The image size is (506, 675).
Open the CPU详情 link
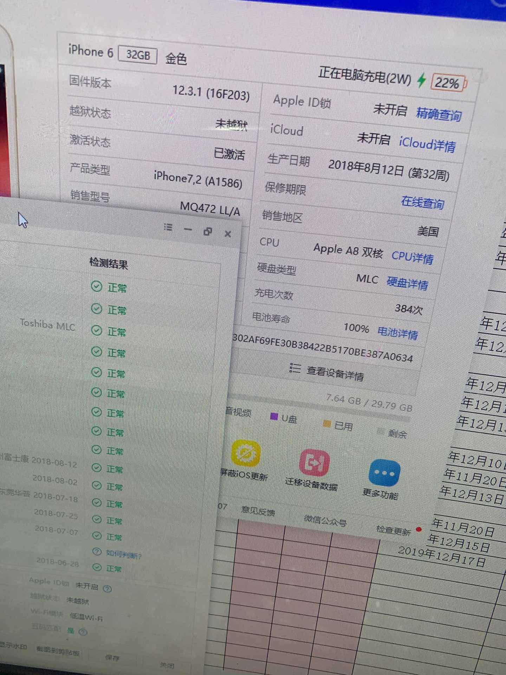[x=413, y=257]
